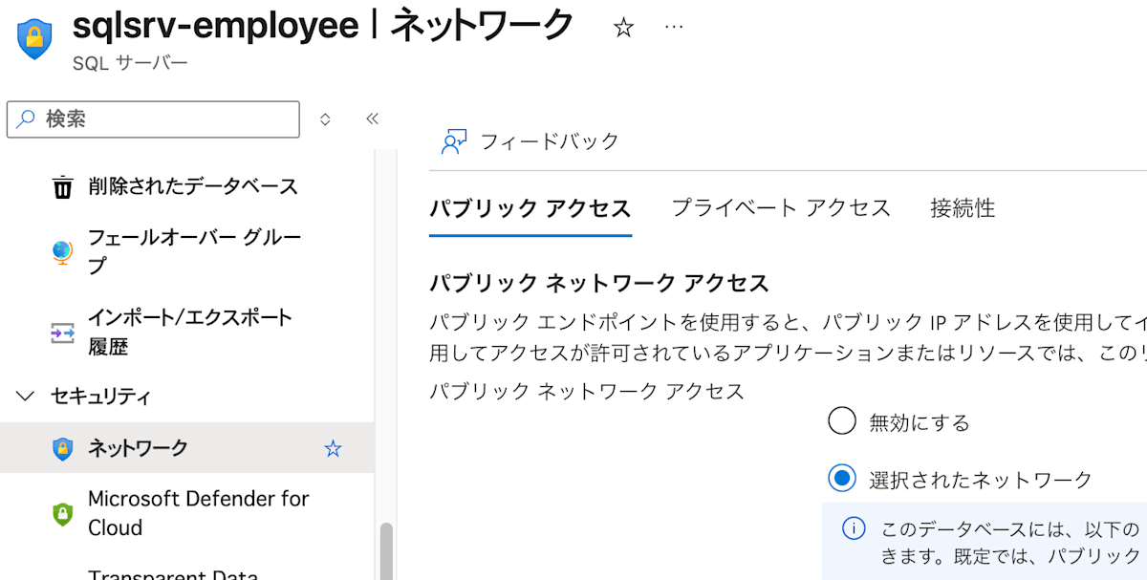Select the 選択されたネットワーク radio button
The width and height of the screenshot is (1147, 580).
coord(841,479)
